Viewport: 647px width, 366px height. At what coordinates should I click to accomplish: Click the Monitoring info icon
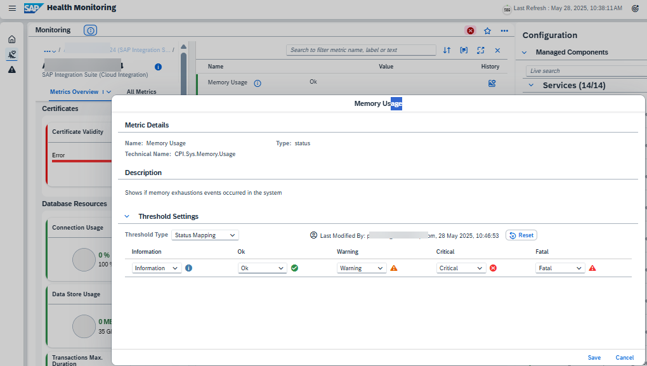click(x=90, y=30)
